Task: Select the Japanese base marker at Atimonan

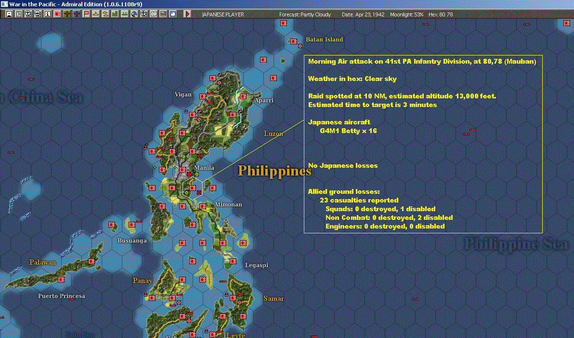Action: 202,206
